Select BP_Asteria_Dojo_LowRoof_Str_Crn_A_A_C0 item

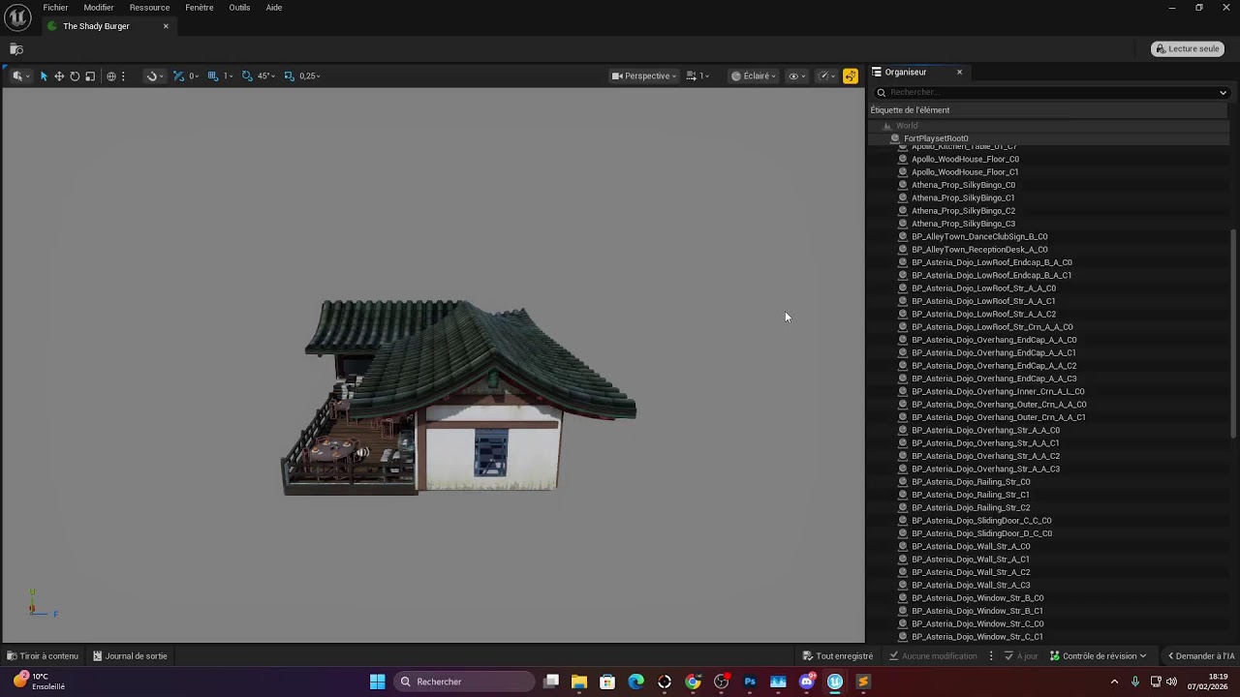point(992,327)
